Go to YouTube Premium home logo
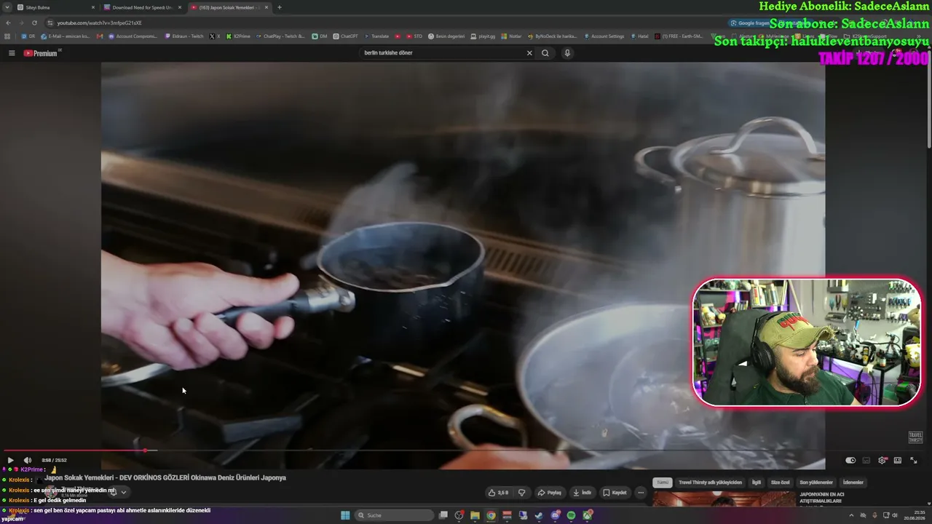 point(42,53)
